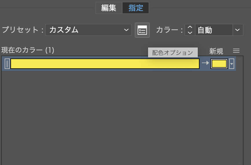251x165 pixels.
Task: Click the 現在のカラー (1) header
Action: pos(28,50)
